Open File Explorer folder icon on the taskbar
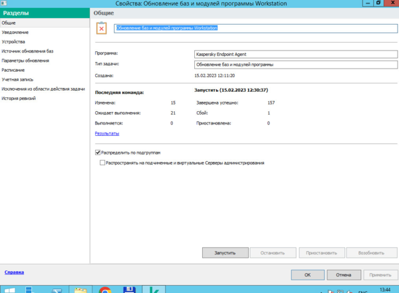Screen dimensions: 399x293 click(x=81, y=290)
